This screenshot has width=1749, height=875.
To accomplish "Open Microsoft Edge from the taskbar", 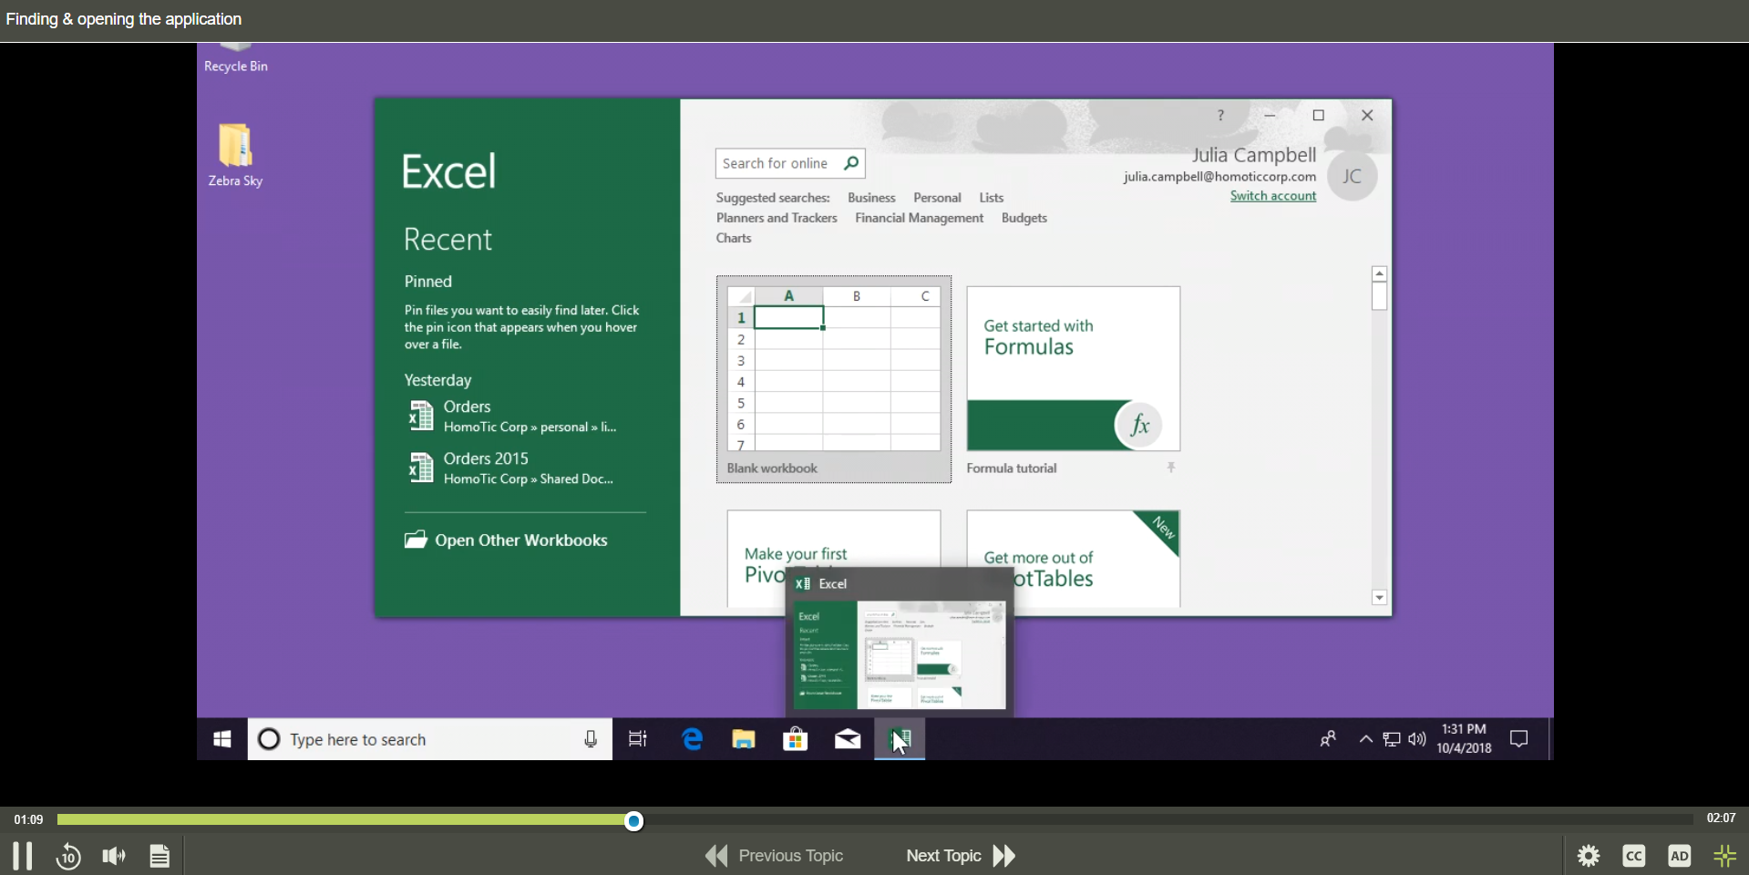I will tap(691, 739).
